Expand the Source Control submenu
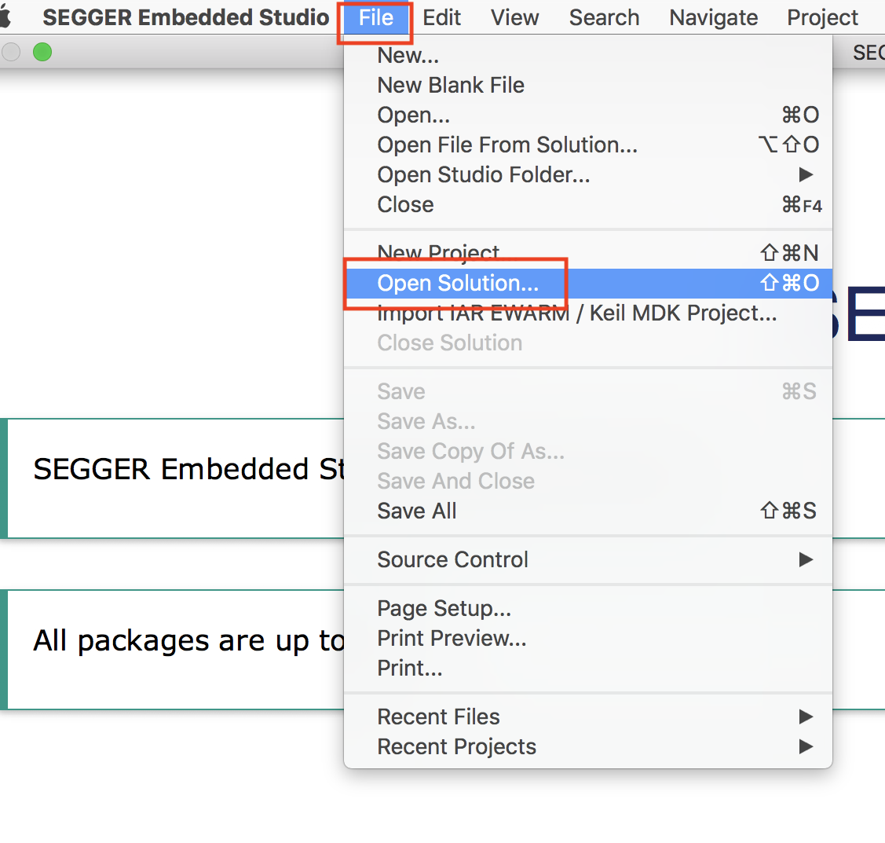Image resolution: width=885 pixels, height=843 pixels. [x=588, y=559]
